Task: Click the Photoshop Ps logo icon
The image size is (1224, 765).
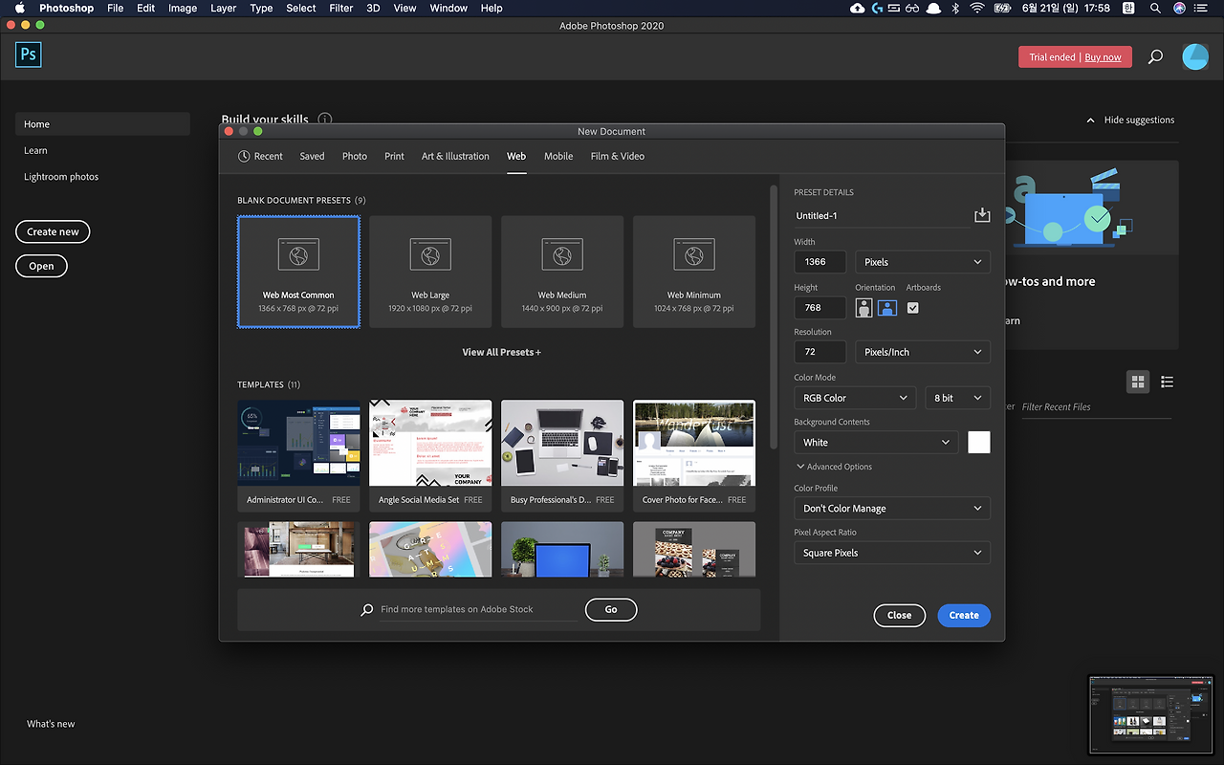Action: tap(29, 54)
